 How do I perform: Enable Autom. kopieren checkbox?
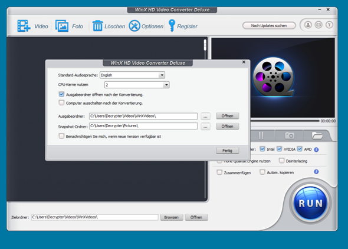click(x=262, y=172)
